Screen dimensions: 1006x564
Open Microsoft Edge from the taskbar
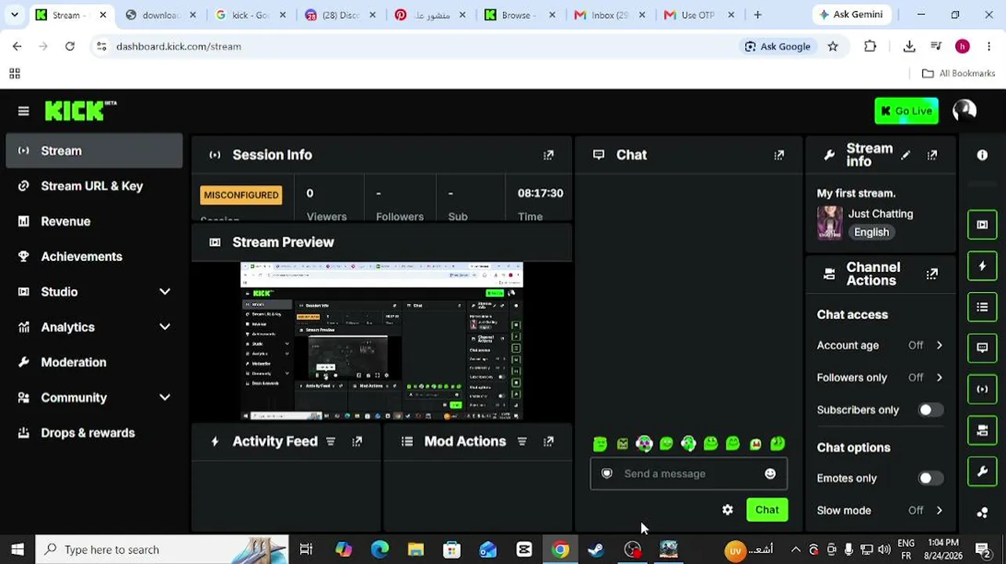380,550
